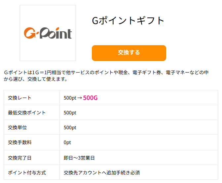This screenshot has width=222, height=183.
Task: Select the 0pt fee value
Action: coord(67,143)
